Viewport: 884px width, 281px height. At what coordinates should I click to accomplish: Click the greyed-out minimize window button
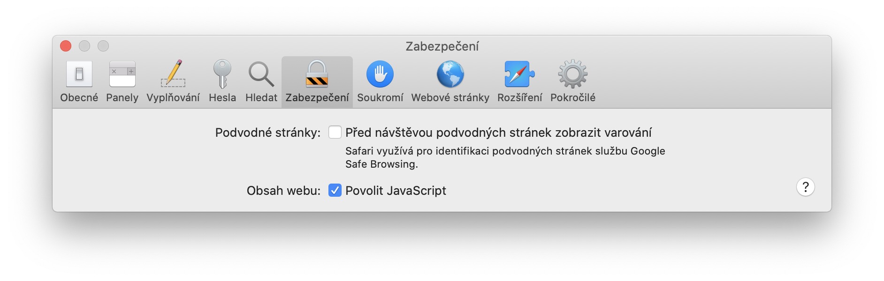pyautogui.click(x=84, y=46)
